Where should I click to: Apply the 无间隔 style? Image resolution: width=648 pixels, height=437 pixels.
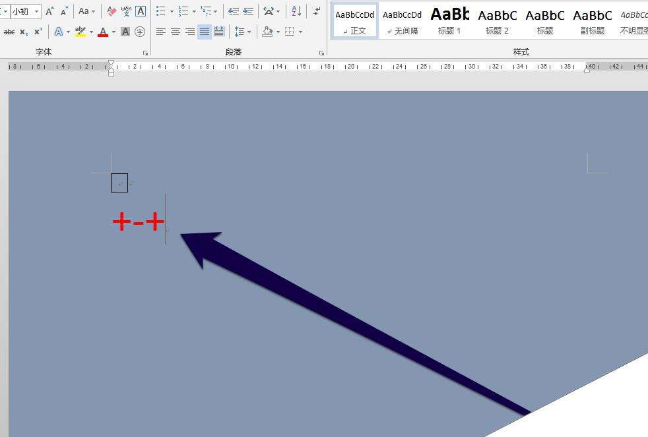click(402, 21)
